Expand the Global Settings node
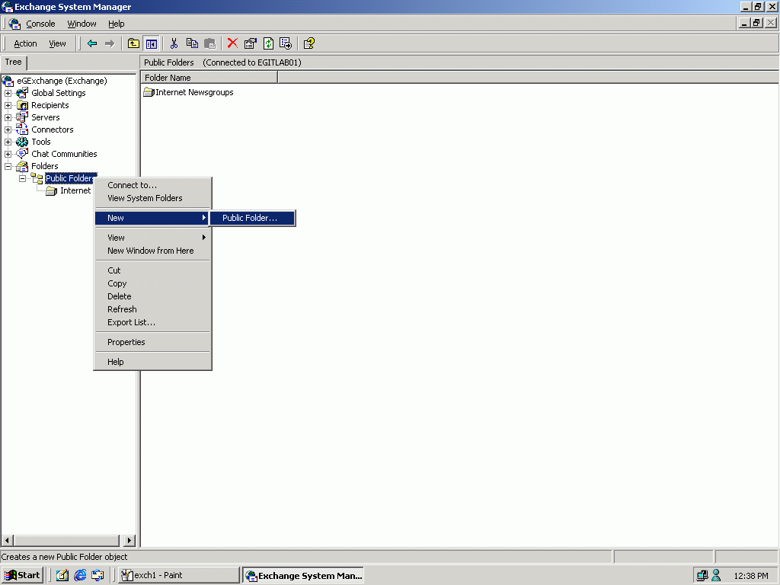 pyautogui.click(x=8, y=93)
